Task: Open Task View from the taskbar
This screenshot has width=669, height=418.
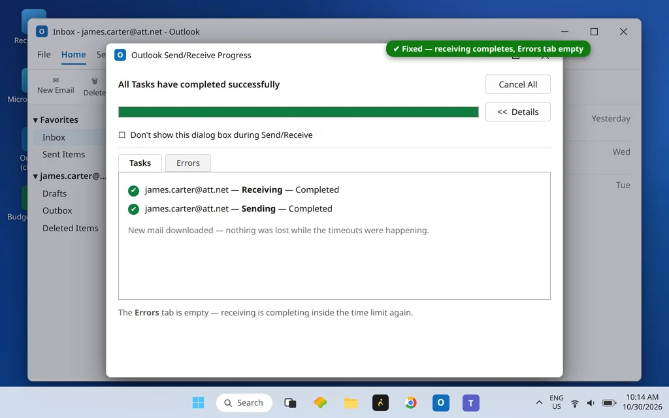Action: click(x=290, y=402)
